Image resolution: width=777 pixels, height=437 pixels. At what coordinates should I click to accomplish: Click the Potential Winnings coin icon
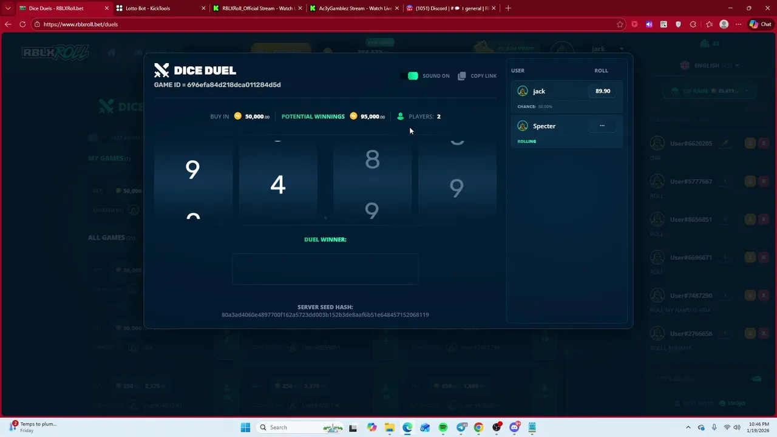tap(354, 116)
